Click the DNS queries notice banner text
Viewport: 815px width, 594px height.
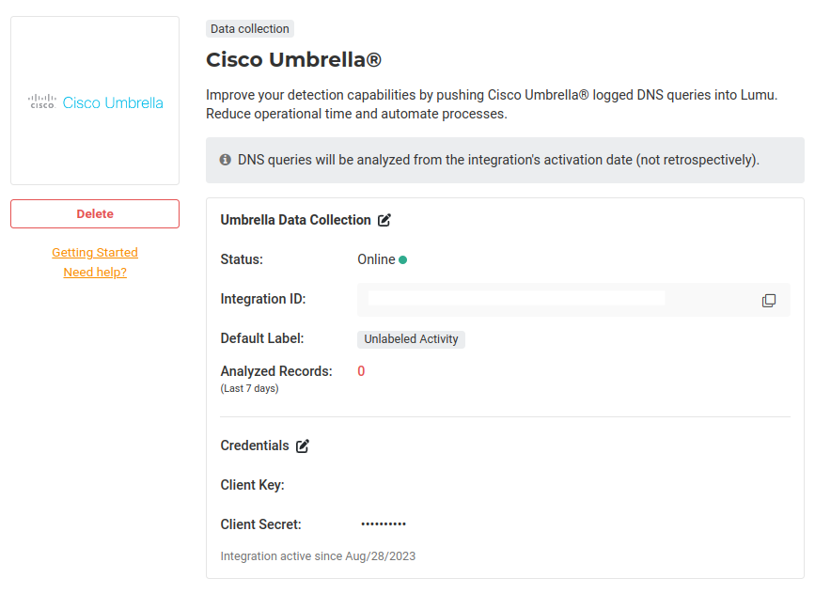[x=497, y=160]
